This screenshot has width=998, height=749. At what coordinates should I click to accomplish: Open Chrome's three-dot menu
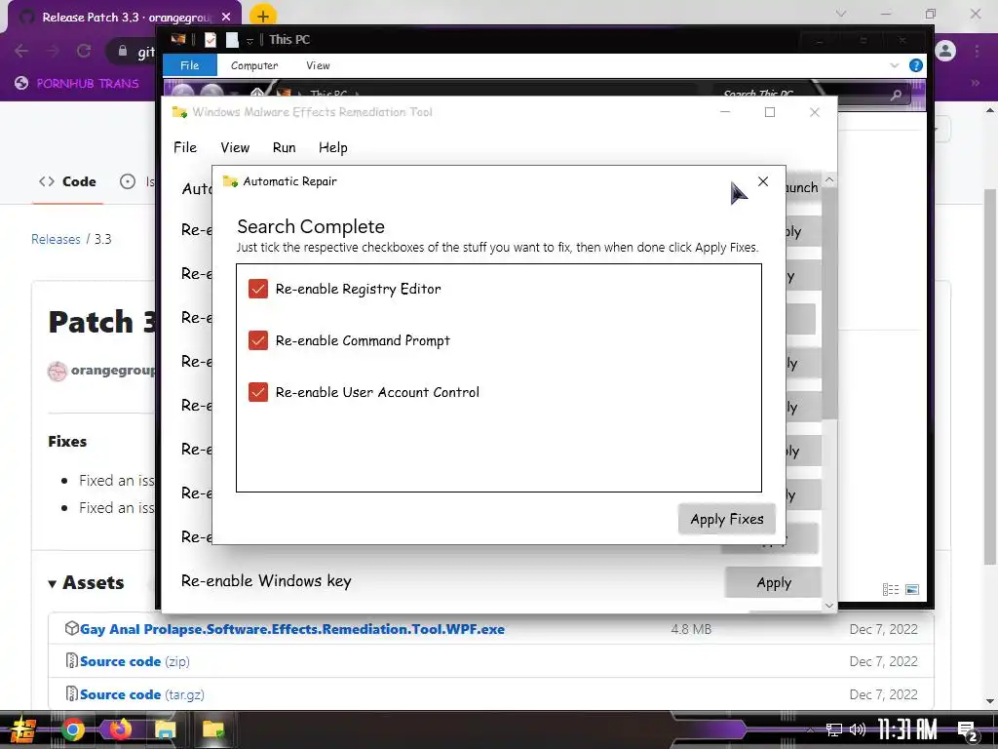coord(977,51)
